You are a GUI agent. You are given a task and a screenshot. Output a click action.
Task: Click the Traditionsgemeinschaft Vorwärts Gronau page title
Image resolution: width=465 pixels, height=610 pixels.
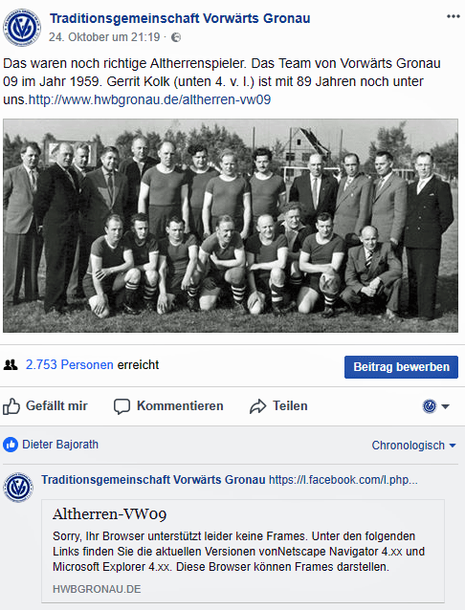coord(180,18)
